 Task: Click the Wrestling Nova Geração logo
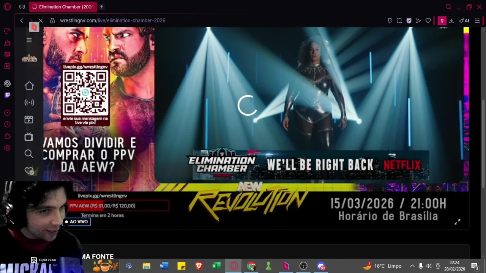29,59
